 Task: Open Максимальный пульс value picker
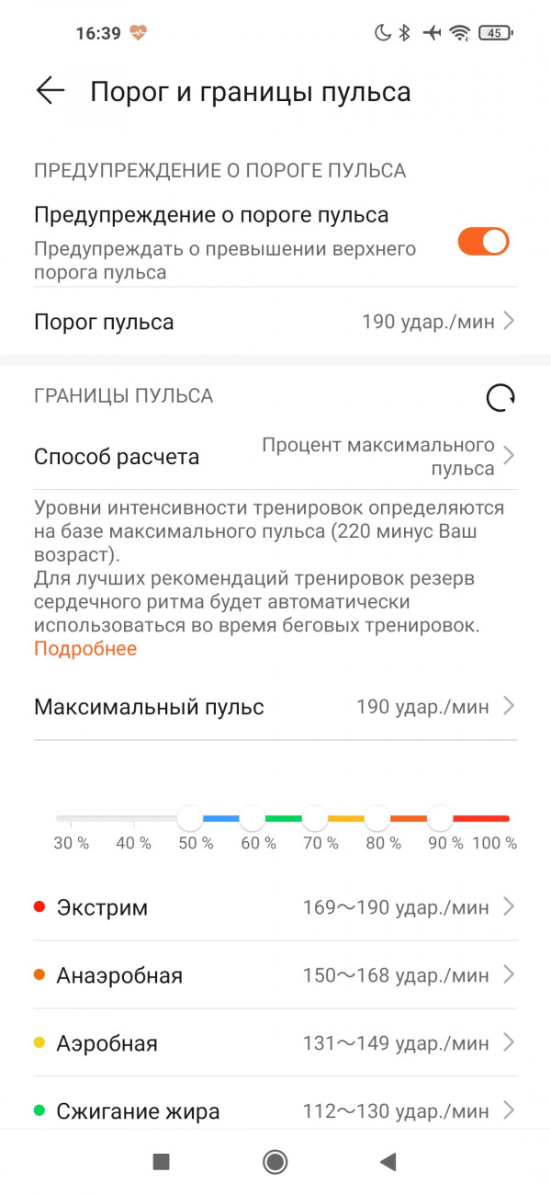(275, 707)
